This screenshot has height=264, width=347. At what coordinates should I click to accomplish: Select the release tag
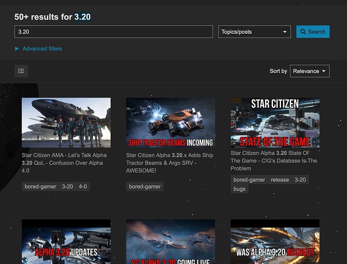pos(280,180)
